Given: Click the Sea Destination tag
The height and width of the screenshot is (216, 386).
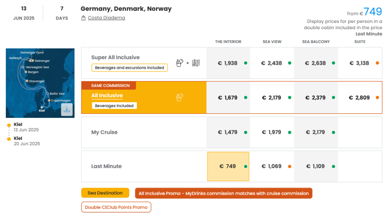Looking at the screenshot, I should tap(105, 193).
